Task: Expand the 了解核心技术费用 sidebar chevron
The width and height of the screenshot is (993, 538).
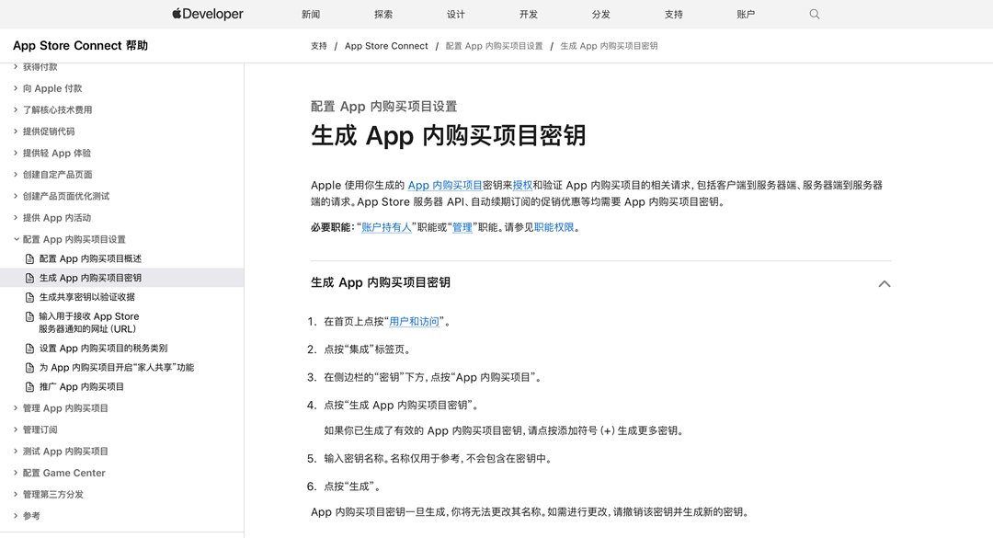Action: (16, 109)
